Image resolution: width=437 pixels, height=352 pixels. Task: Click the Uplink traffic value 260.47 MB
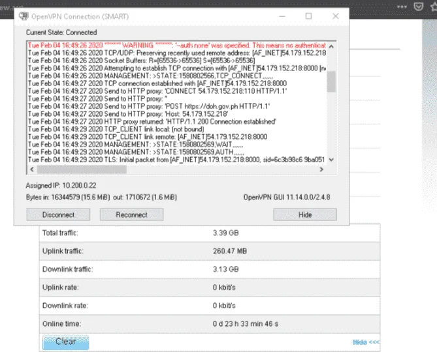click(x=230, y=251)
